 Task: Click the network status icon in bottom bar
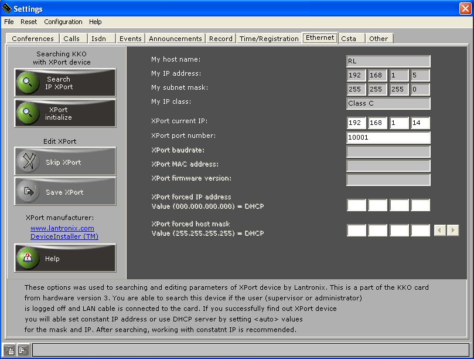click(9, 351)
